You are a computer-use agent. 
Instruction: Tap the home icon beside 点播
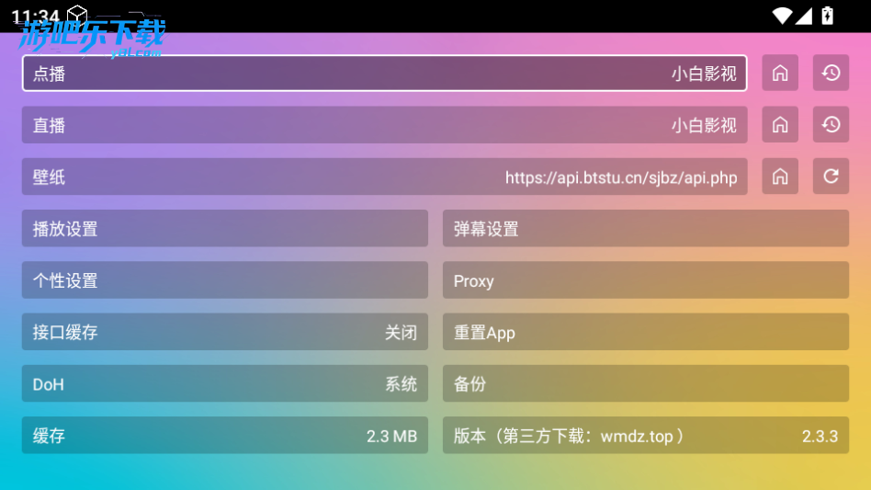[780, 74]
